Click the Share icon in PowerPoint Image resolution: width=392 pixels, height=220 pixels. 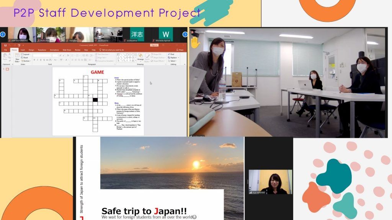coord(180,50)
